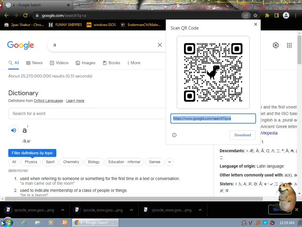Select the All topic chip
302x227 pixels.
click(14, 162)
